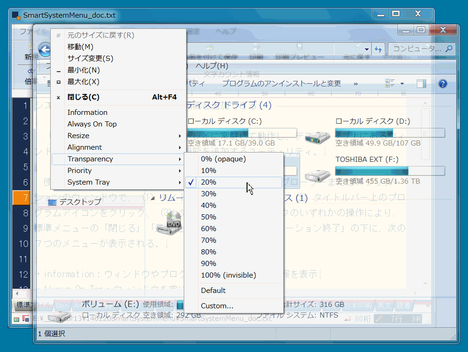The width and height of the screenshot is (468, 352).
Task: Set transparency to 90%
Action: 234,263
